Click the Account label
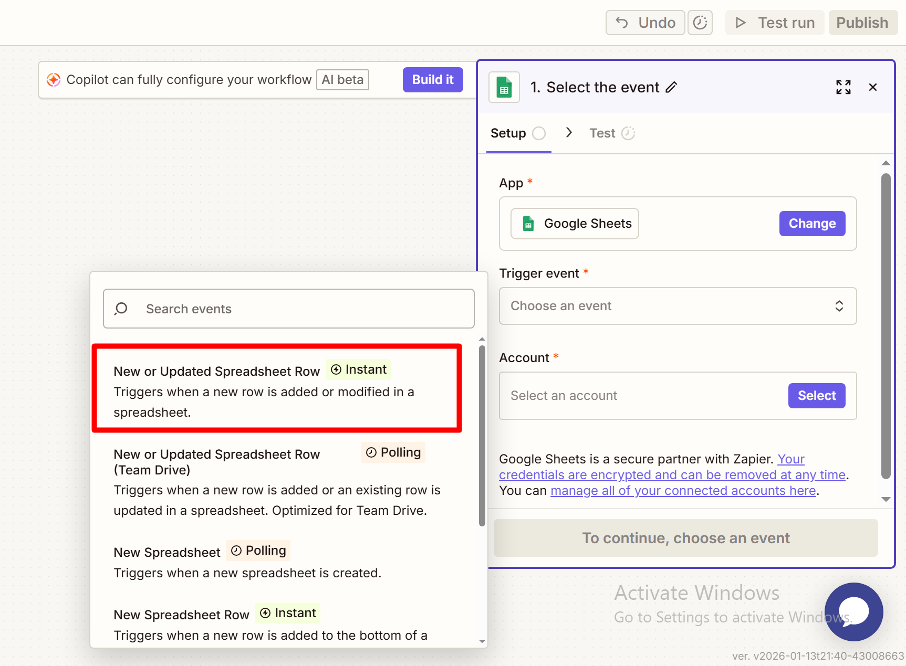The height and width of the screenshot is (666, 906). (x=524, y=358)
